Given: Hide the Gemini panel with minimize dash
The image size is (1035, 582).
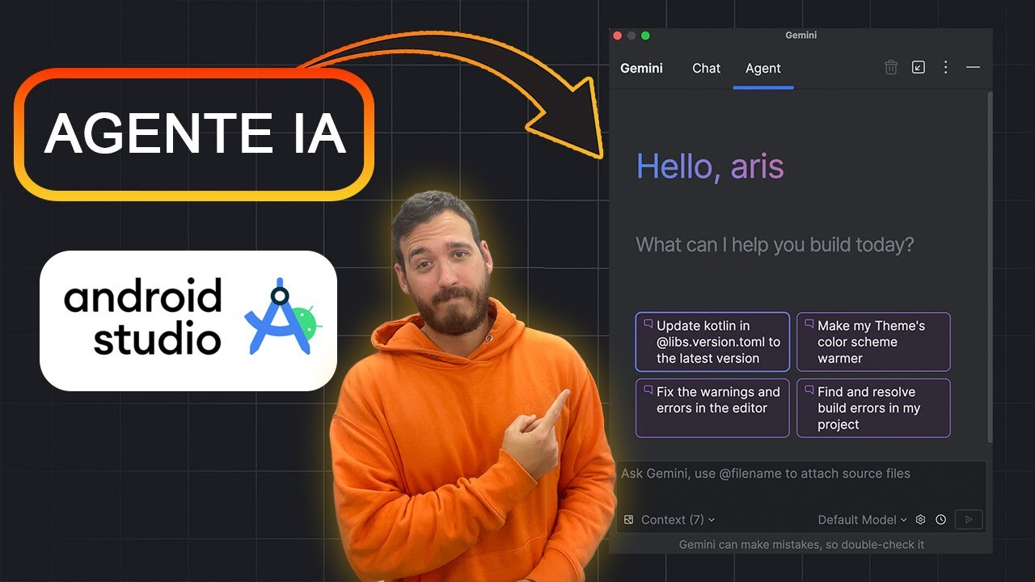Looking at the screenshot, I should [973, 68].
